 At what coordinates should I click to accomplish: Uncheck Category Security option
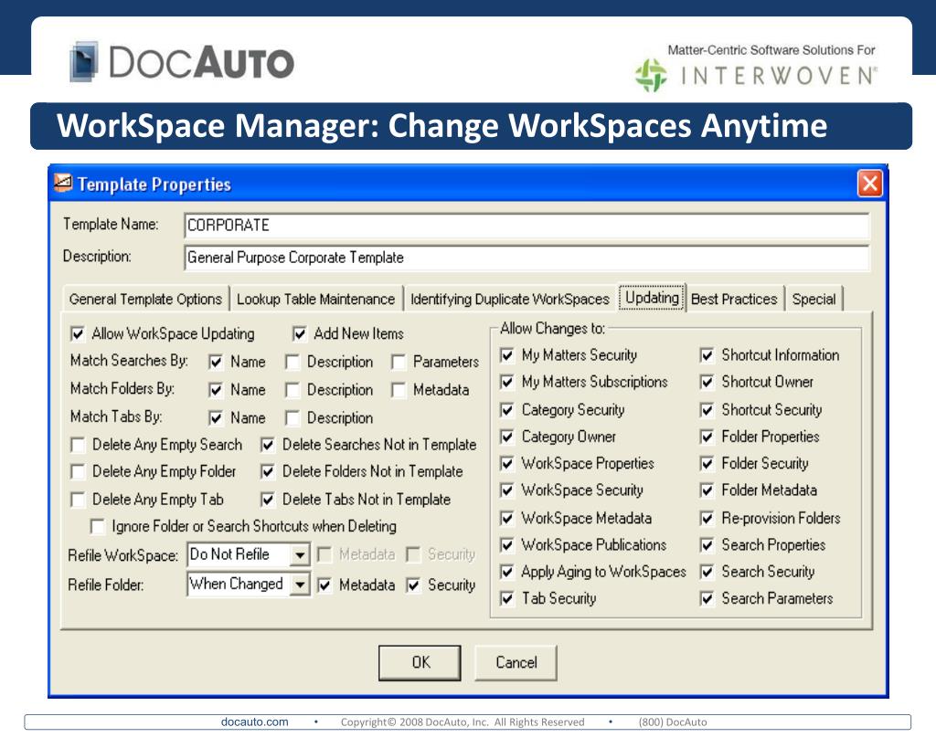pyautogui.click(x=506, y=410)
